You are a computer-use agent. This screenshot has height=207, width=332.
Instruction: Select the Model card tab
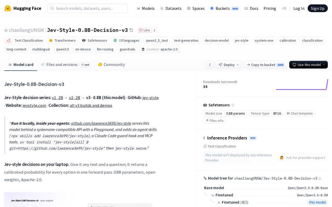[21, 65]
